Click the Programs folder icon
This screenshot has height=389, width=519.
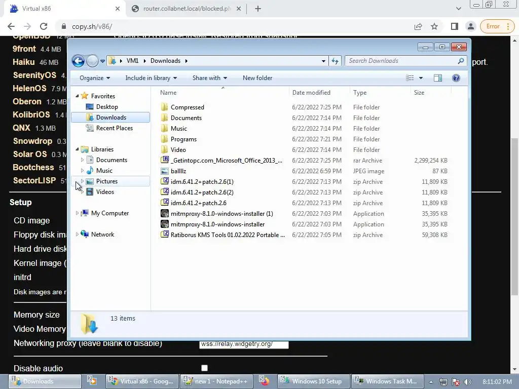[165, 139]
